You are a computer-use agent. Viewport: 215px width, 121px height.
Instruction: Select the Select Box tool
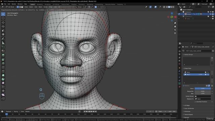(3, 14)
